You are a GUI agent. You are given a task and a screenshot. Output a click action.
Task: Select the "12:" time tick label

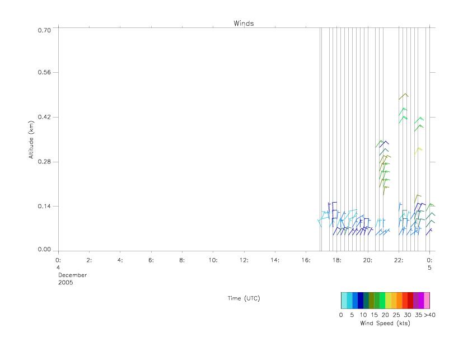click(244, 260)
